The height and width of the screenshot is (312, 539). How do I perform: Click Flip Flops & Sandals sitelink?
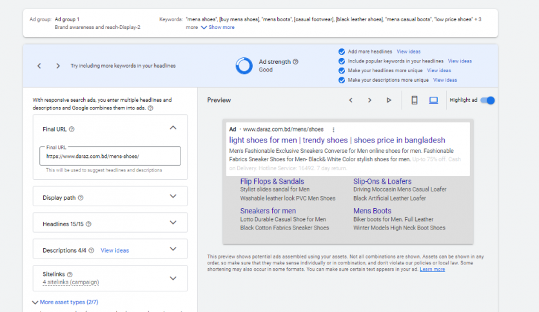click(x=272, y=181)
